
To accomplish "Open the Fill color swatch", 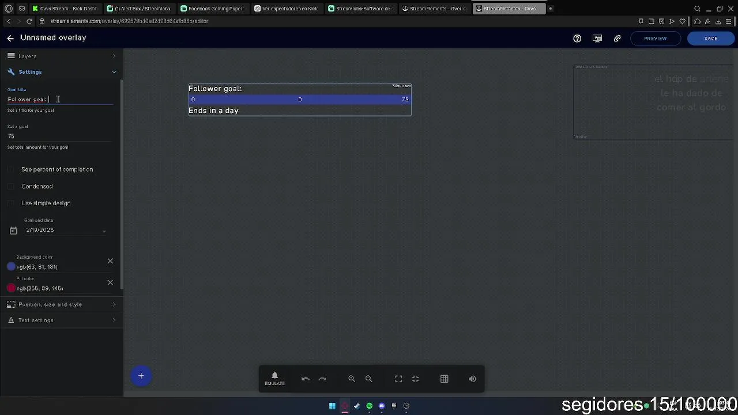I will pyautogui.click(x=11, y=288).
